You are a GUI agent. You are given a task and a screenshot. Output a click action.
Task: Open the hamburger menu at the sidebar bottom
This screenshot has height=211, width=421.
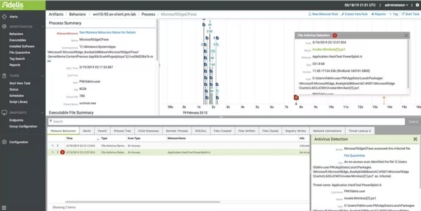pyautogui.click(x=4, y=208)
